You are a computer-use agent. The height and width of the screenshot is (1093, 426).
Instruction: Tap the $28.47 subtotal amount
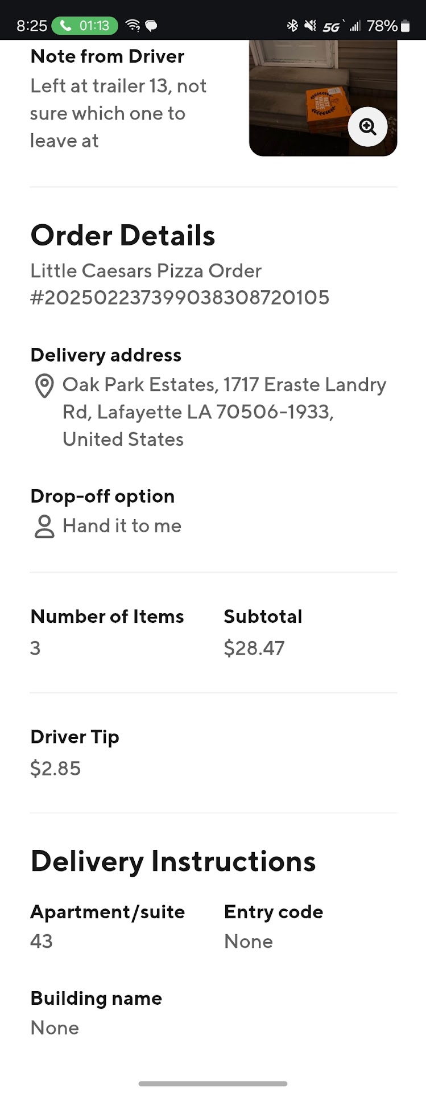[x=254, y=648]
